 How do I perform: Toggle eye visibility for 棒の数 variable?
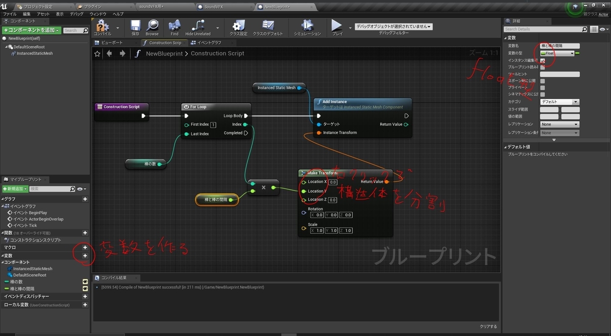tap(85, 282)
